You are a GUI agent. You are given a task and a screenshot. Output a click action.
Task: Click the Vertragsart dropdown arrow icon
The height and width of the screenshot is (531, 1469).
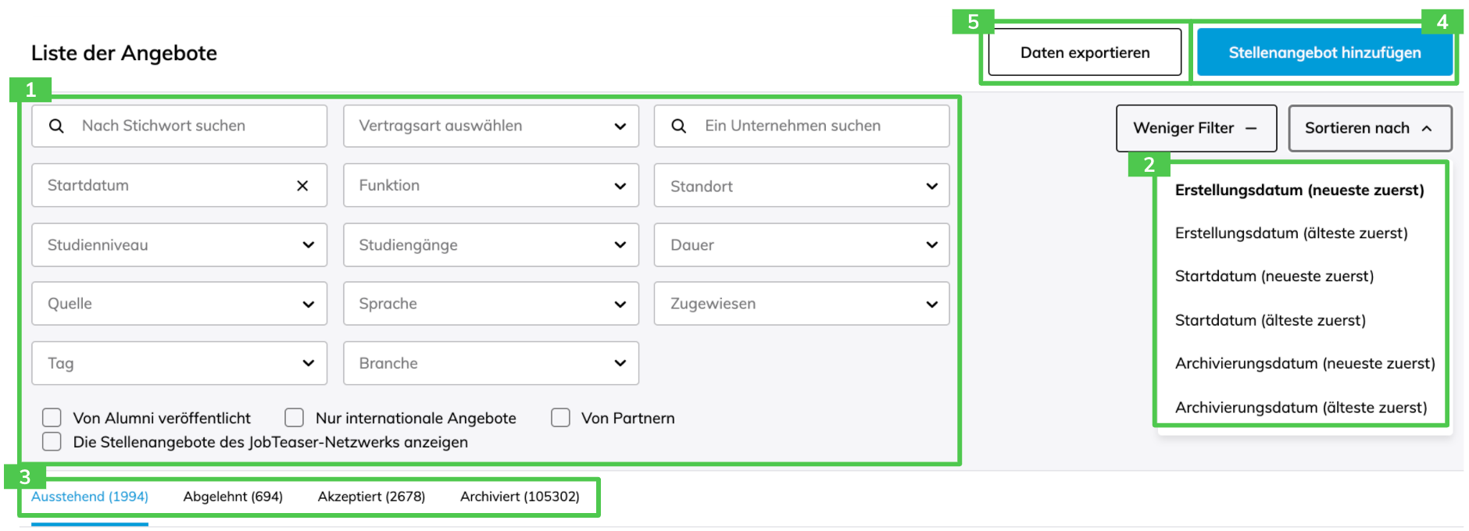620,127
